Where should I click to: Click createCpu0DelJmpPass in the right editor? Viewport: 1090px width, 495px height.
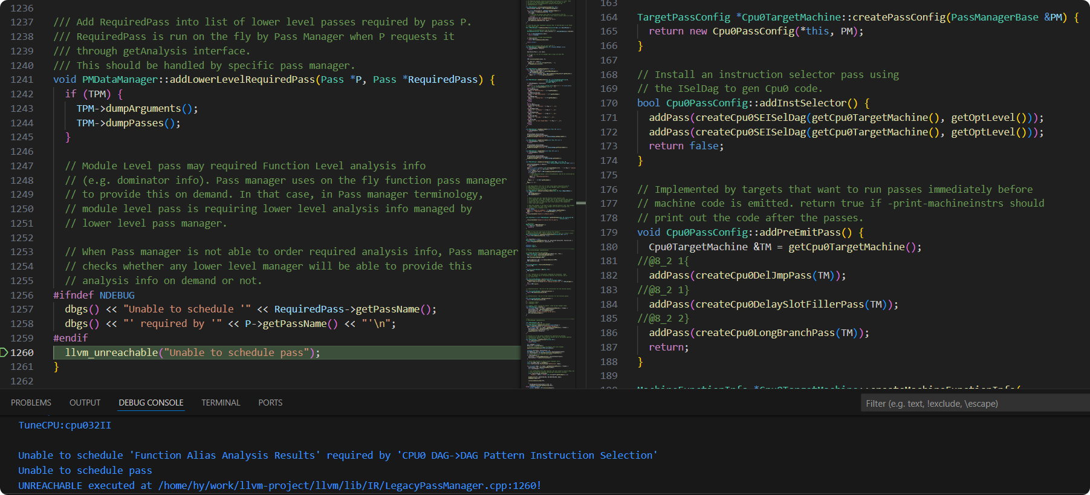coord(753,276)
